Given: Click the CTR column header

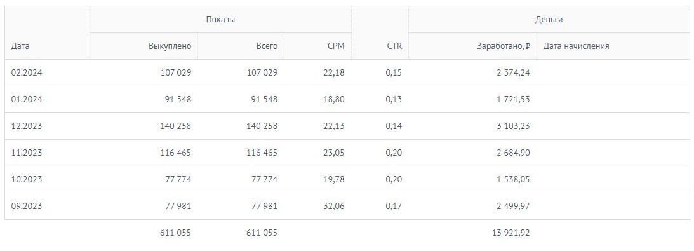Looking at the screenshot, I should click(394, 46).
